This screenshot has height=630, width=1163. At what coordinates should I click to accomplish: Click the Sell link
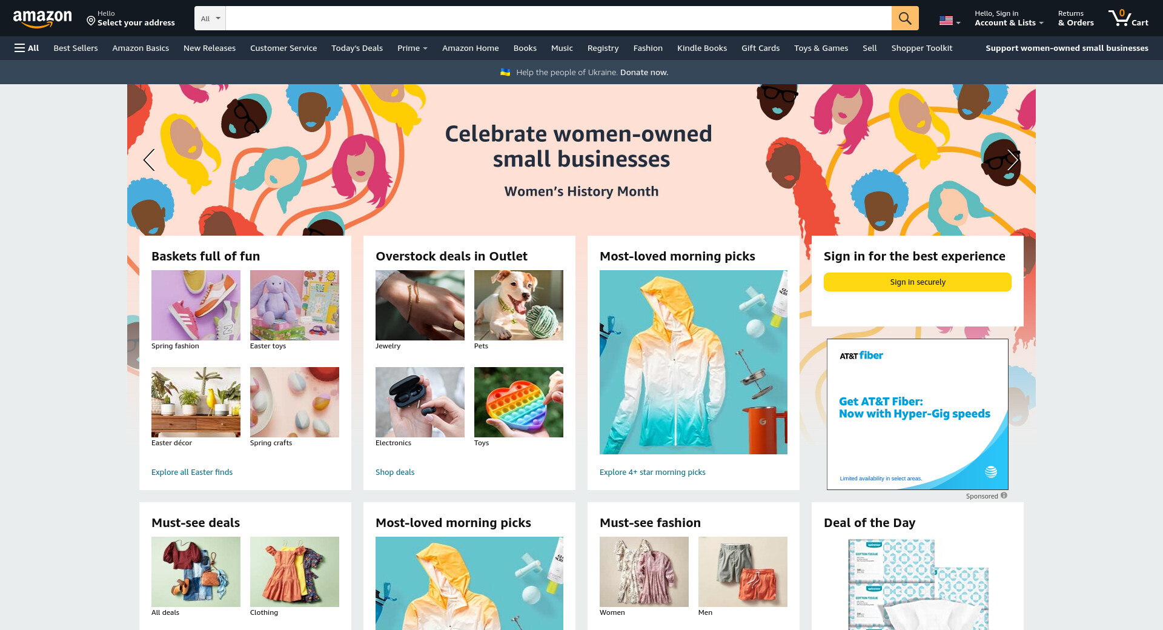(x=870, y=48)
